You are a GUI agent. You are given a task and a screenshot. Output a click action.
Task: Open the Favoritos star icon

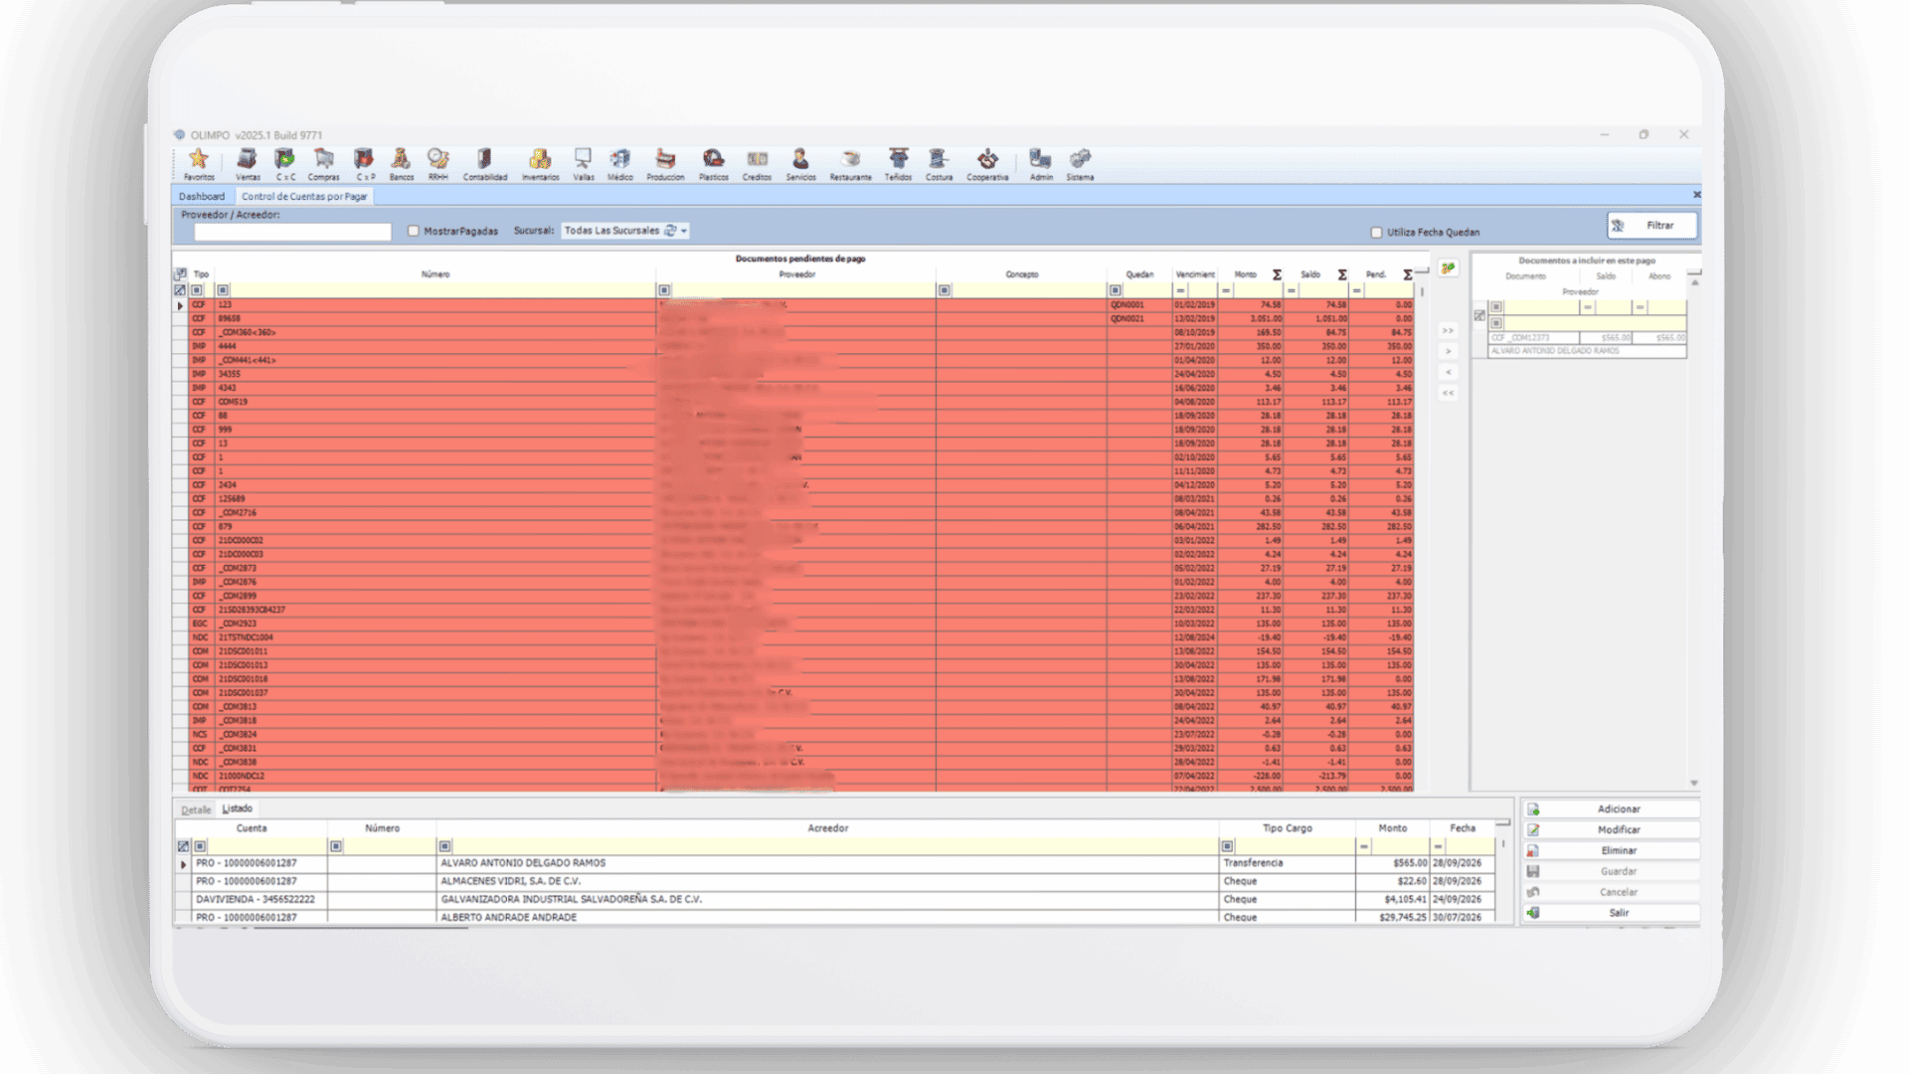tap(199, 163)
